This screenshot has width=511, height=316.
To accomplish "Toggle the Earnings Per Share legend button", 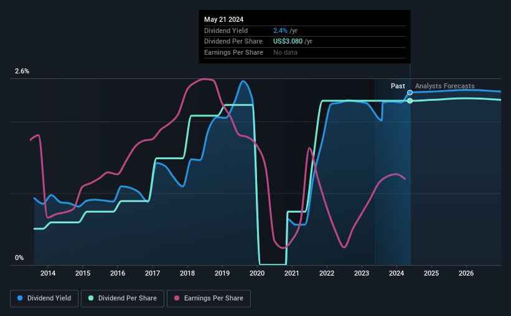I will pyautogui.click(x=209, y=299).
